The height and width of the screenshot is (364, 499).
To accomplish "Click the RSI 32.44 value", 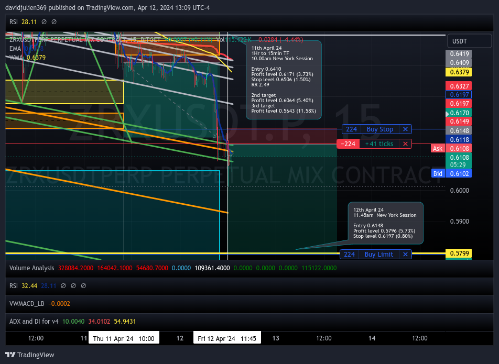I will (x=29, y=286).
